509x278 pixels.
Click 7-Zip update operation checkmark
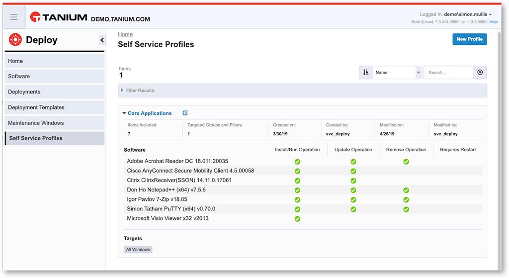353,200
